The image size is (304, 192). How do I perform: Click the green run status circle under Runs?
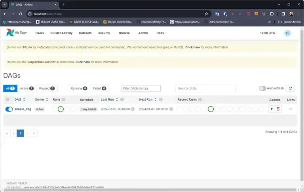point(61,109)
